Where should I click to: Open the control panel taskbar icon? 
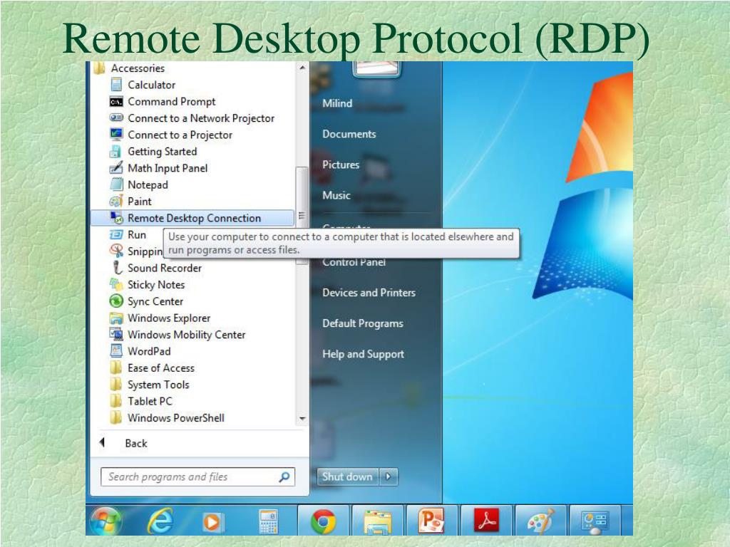[595, 521]
